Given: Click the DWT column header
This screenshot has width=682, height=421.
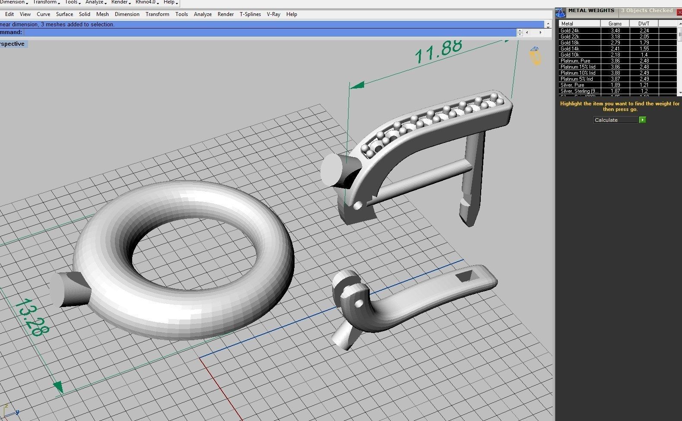Looking at the screenshot, I should (x=644, y=24).
